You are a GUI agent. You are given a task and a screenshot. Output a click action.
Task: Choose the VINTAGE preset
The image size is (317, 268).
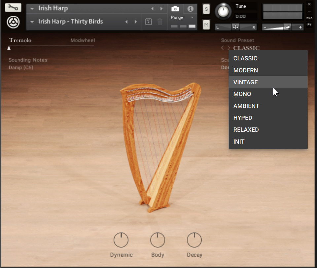pyautogui.click(x=268, y=82)
